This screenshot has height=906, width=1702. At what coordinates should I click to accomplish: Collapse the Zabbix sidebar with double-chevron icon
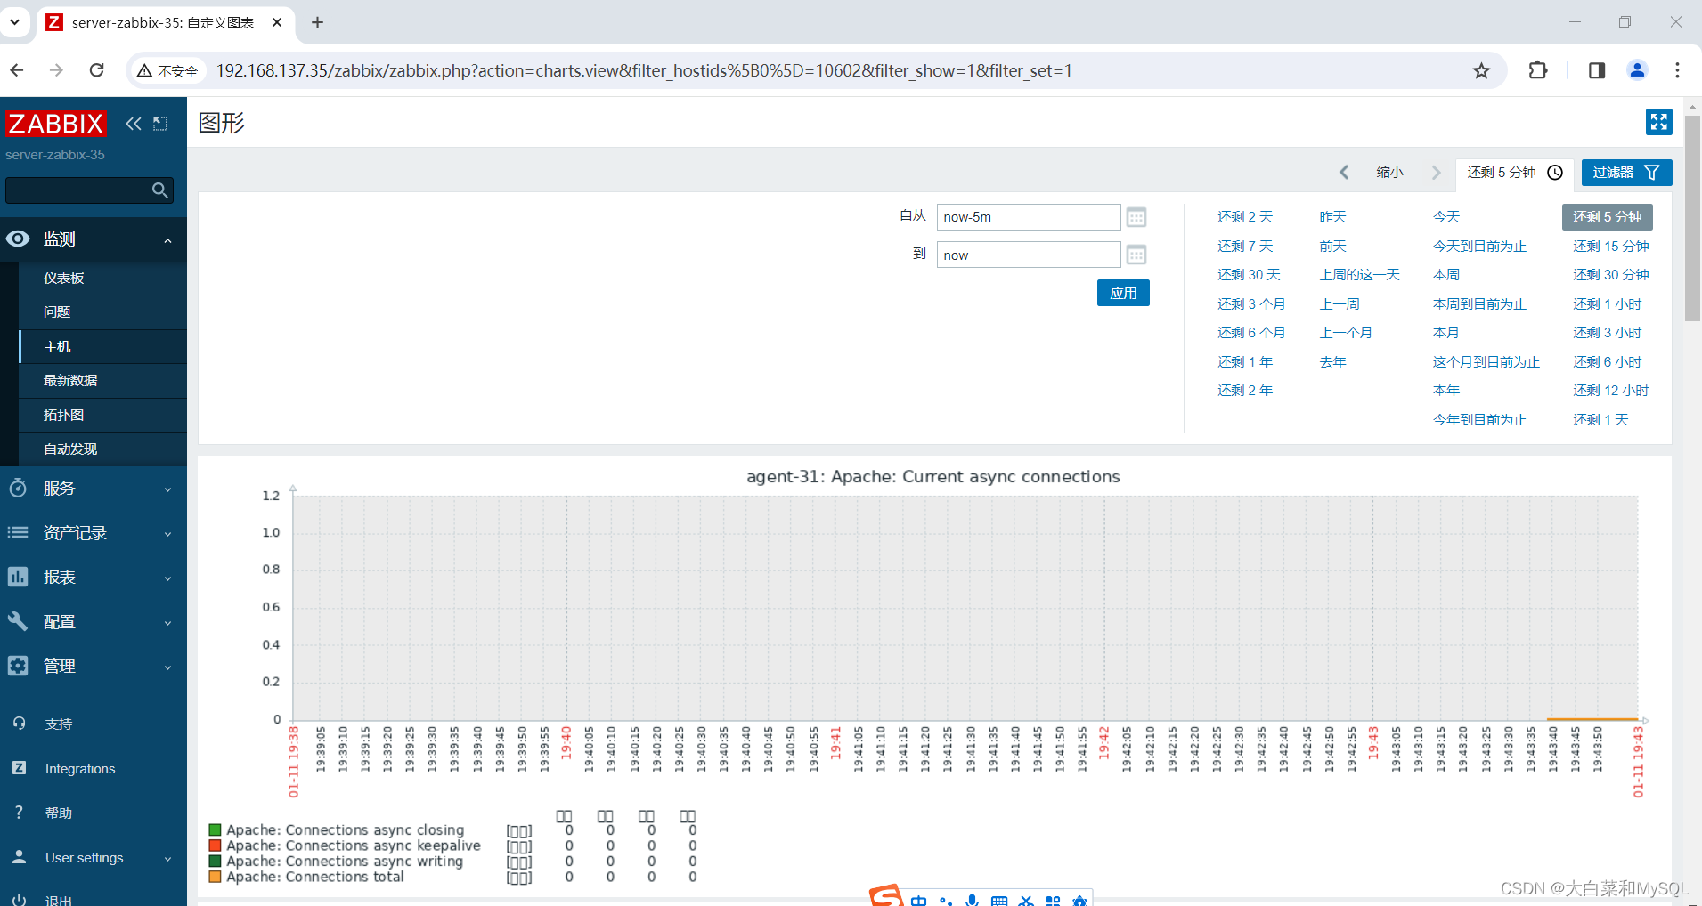click(134, 124)
